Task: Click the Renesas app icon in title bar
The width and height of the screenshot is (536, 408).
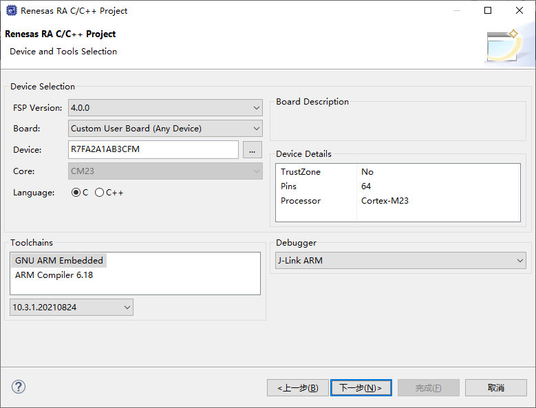Action: pyautogui.click(x=11, y=10)
